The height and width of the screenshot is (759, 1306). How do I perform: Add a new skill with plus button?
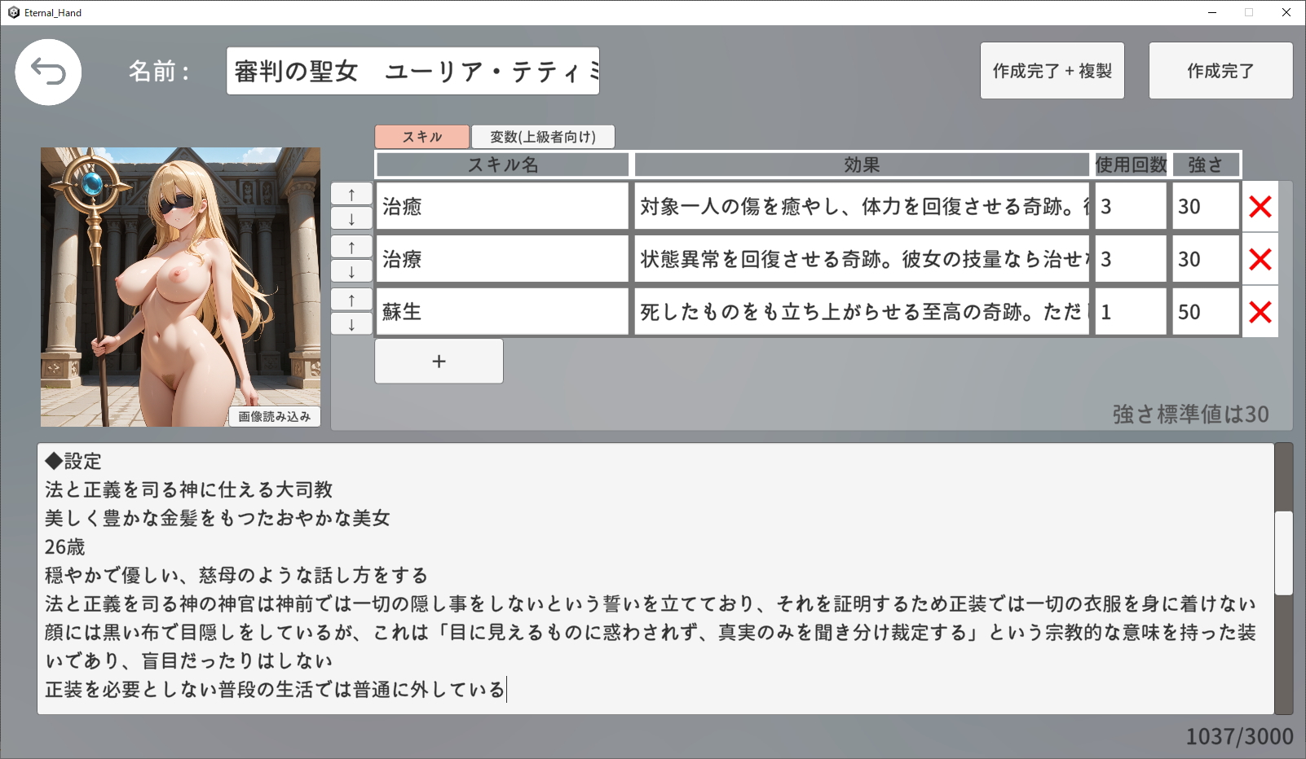[439, 361]
